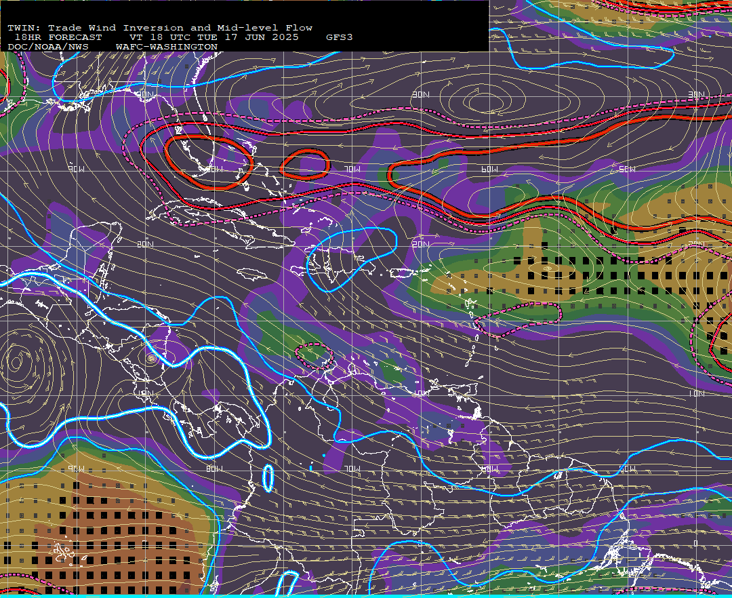Click the "30N" label near the Florida panhandle
The width and height of the screenshot is (732, 598).
pyautogui.click(x=146, y=95)
